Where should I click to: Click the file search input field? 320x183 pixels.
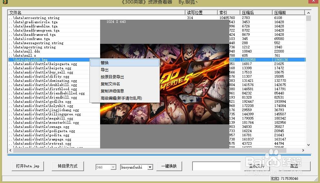pos(217,166)
